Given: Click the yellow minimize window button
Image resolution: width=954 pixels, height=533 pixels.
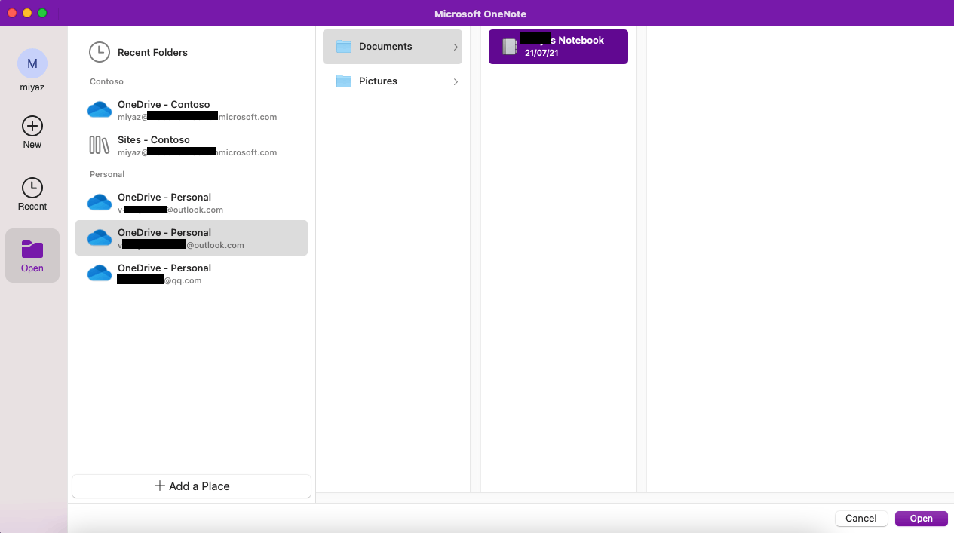Looking at the screenshot, I should pyautogui.click(x=27, y=13).
